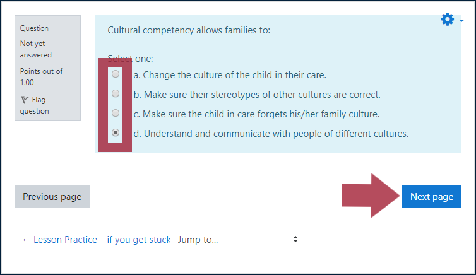Viewport: 476px width, 275px height.
Task: Go to the Previous page
Action: point(52,196)
